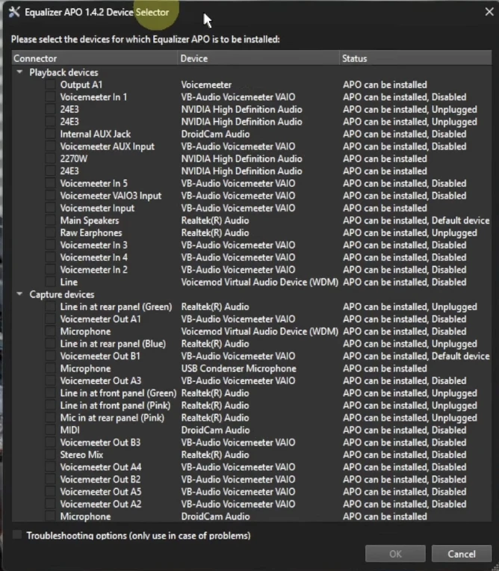Check the 2270W device checkbox
Screen dimensions: 499x571
click(x=50, y=158)
